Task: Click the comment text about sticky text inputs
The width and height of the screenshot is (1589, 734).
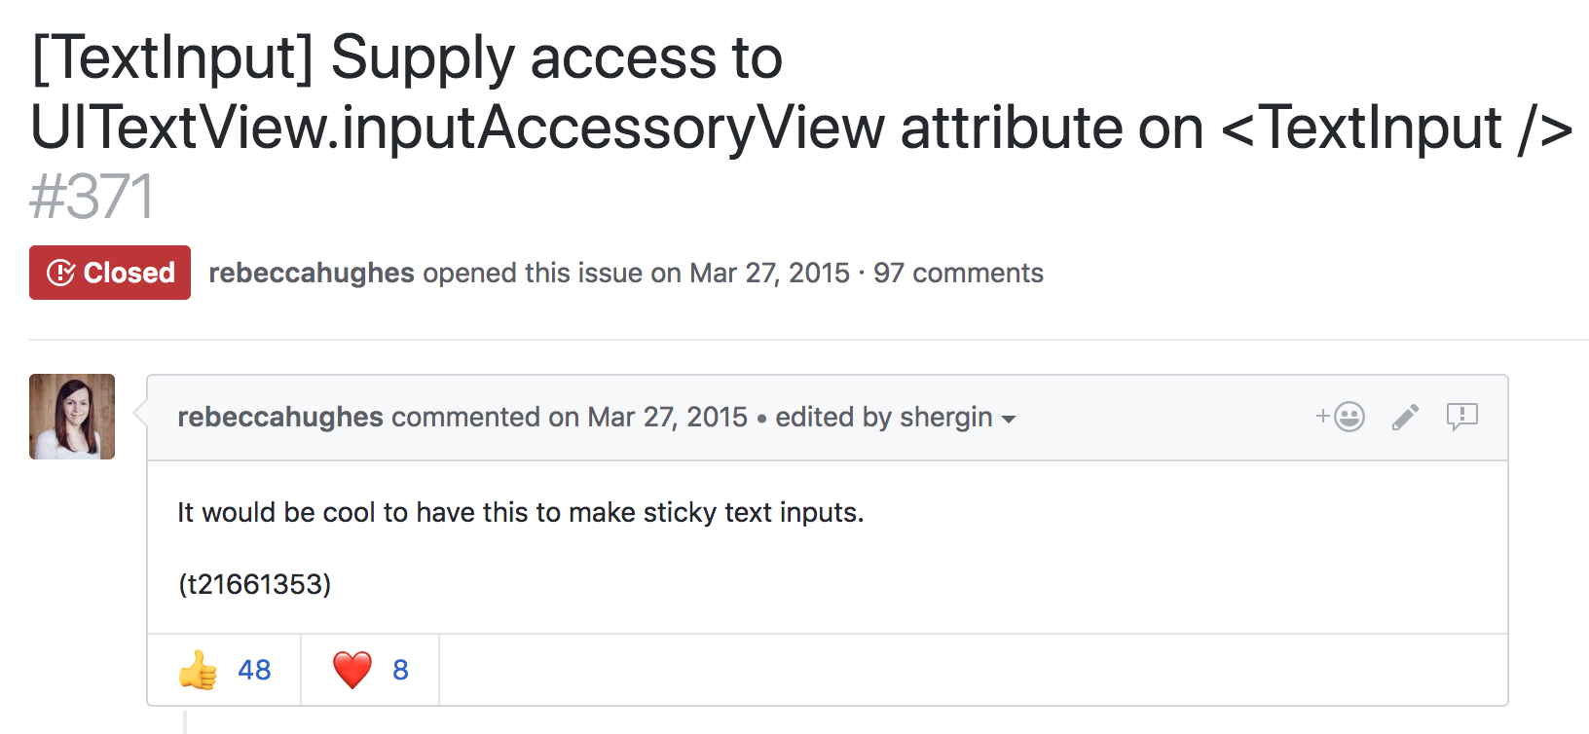Action: click(x=520, y=512)
